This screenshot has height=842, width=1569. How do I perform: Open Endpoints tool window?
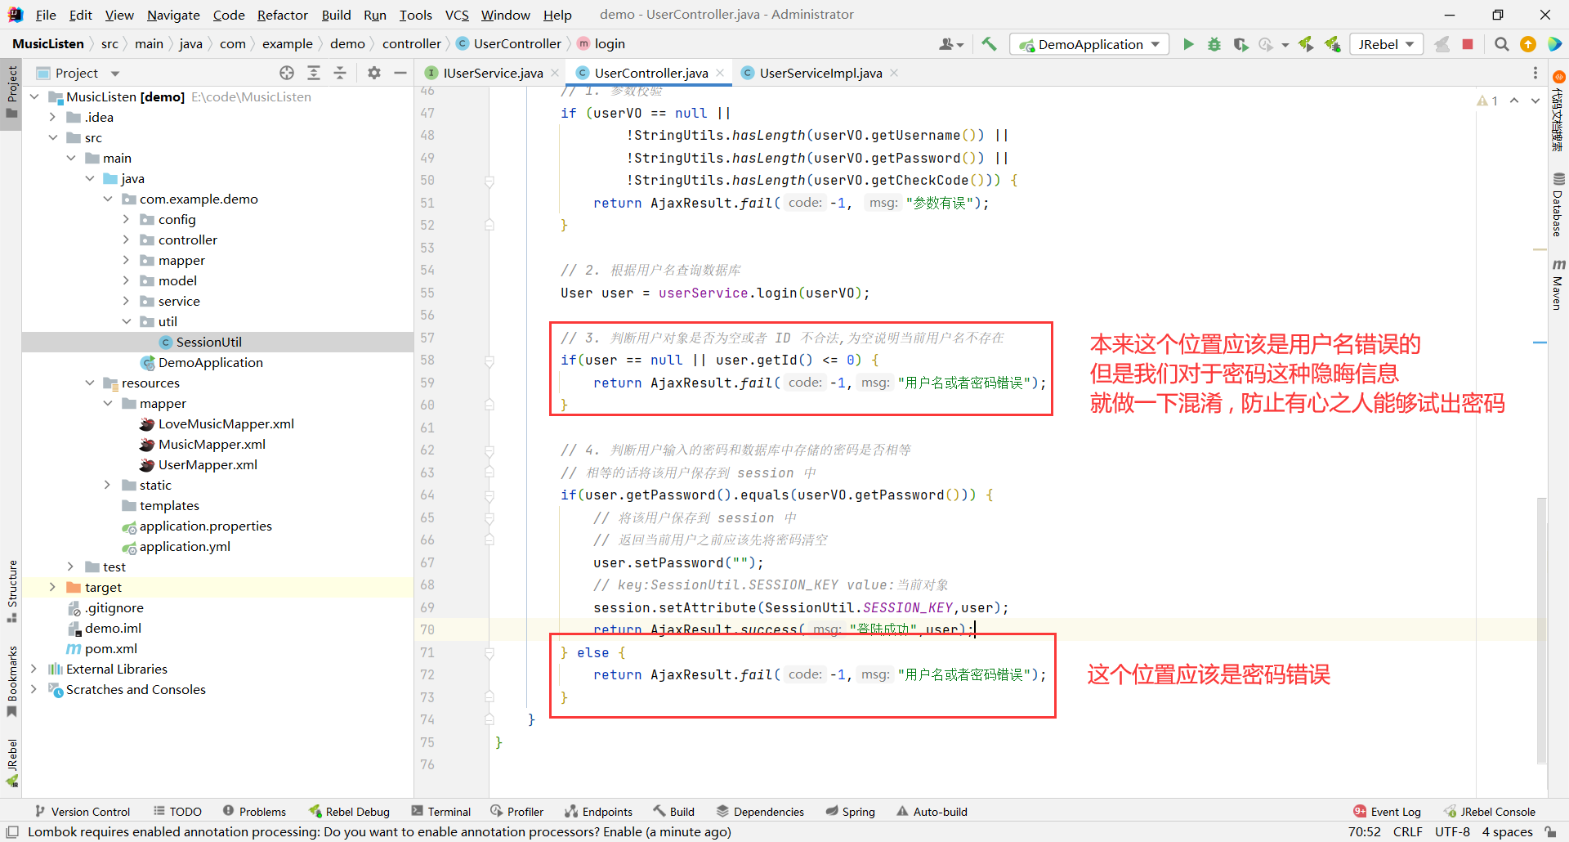pos(598,812)
